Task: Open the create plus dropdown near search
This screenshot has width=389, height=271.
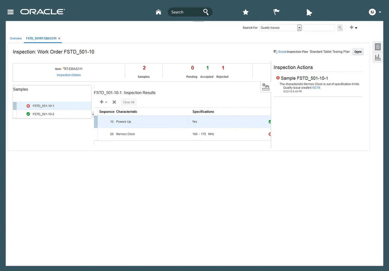Action: point(353,28)
